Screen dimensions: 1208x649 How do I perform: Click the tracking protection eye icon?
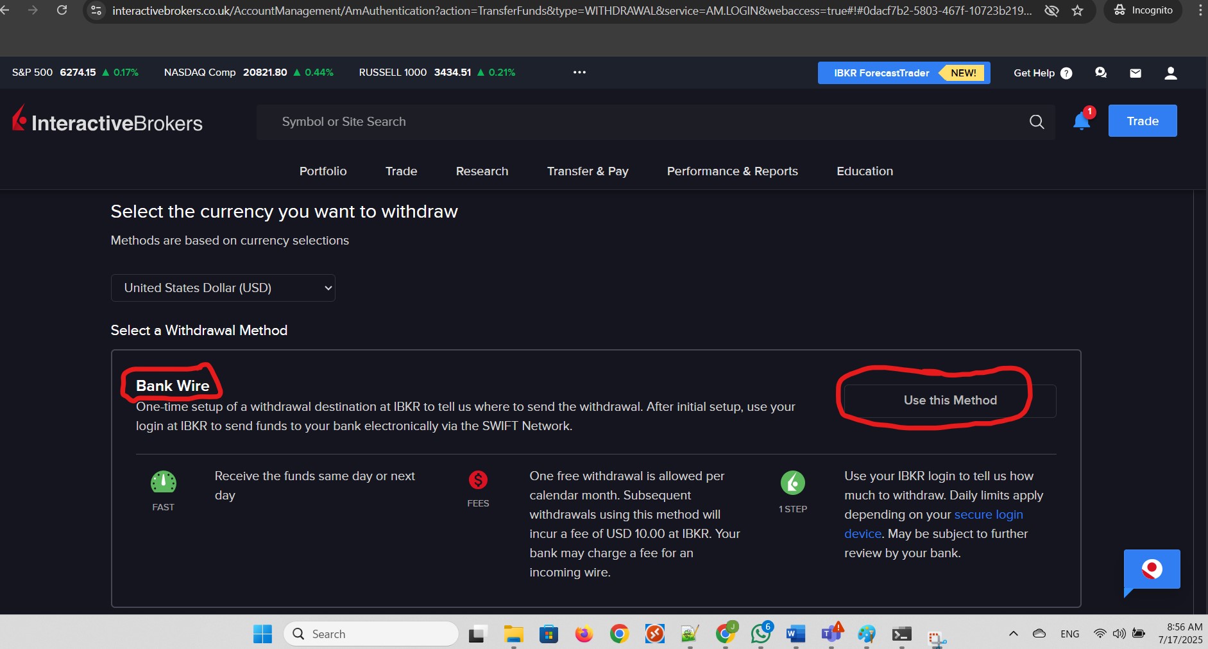click(1051, 10)
